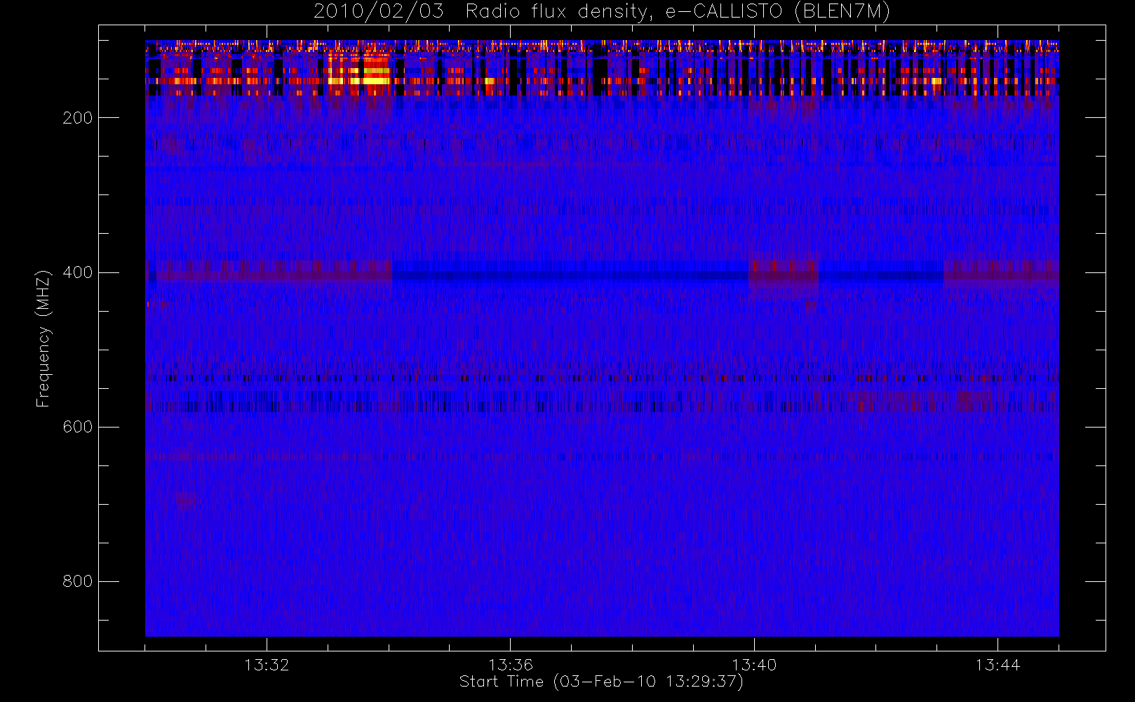Click the 13:36 time tick label

point(511,665)
